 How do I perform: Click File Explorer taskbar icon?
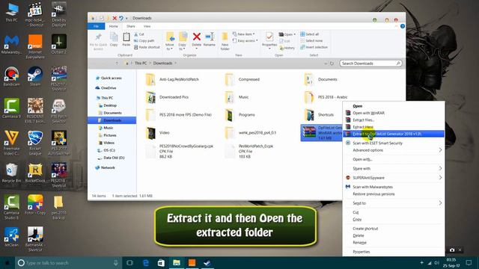(177, 262)
